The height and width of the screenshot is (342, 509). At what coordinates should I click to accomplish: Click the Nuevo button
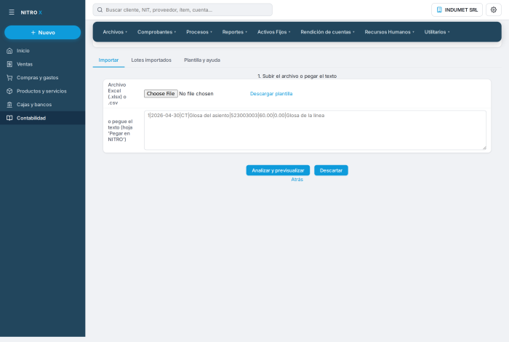[x=42, y=33]
